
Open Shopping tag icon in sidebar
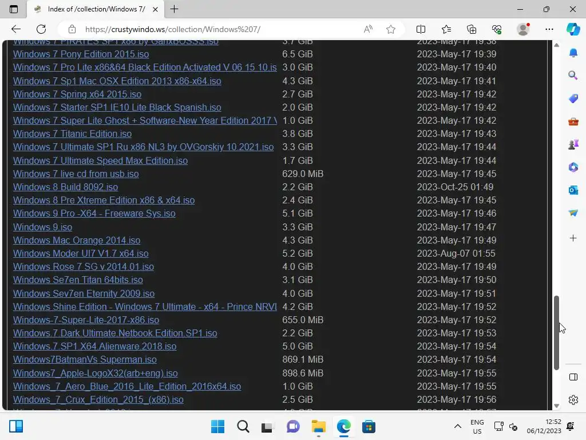coord(573,99)
